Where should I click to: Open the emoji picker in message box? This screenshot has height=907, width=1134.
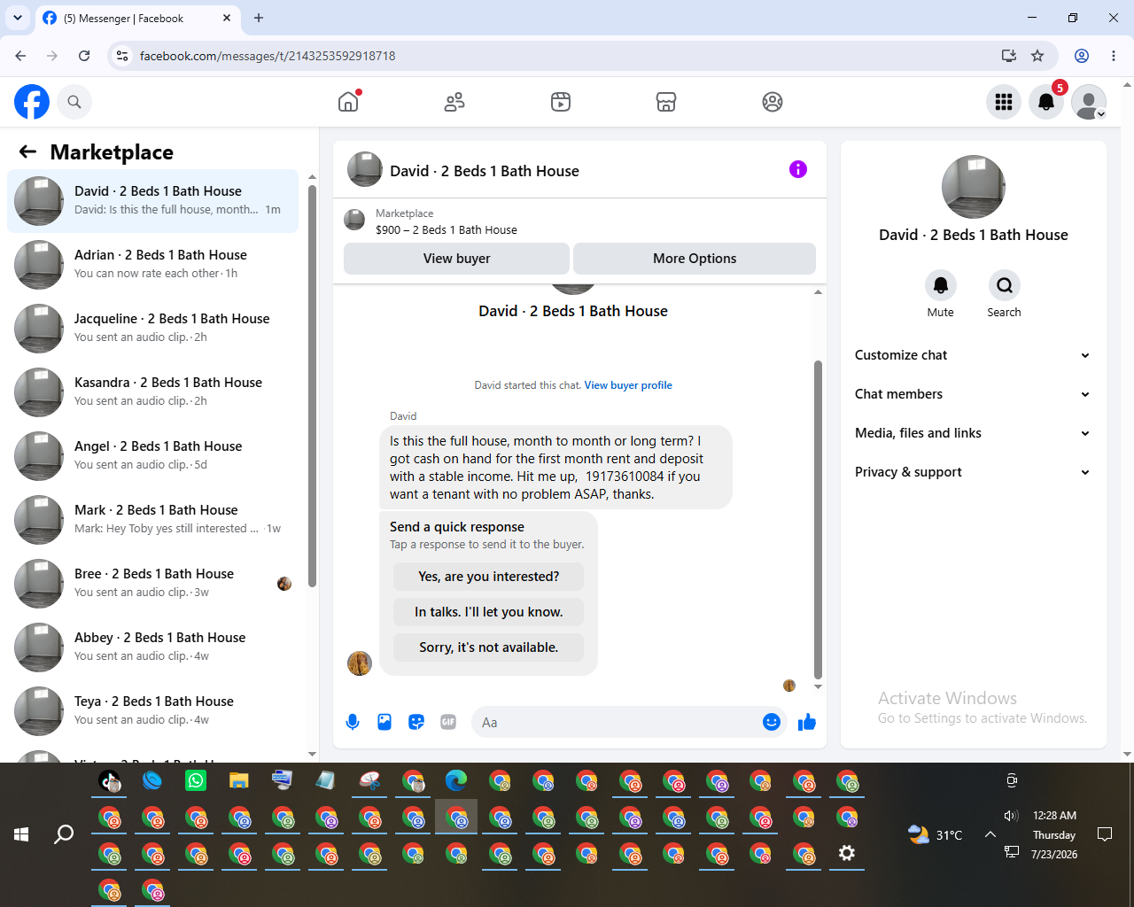tap(772, 722)
